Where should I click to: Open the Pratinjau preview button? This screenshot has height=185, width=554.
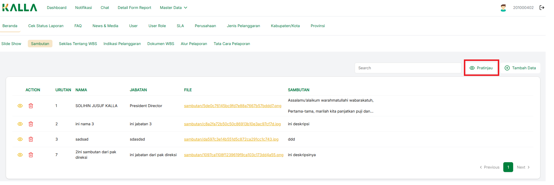(481, 68)
